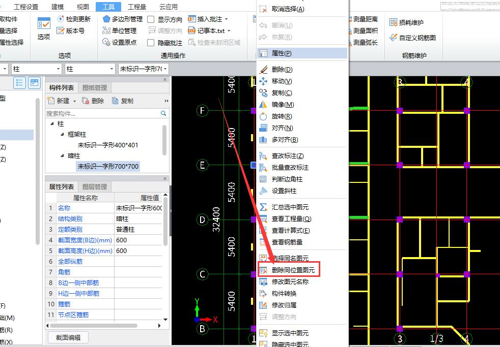The image size is (500, 347).
Task: Toggle 隐藏批注 checkbox
Action: click(151, 43)
